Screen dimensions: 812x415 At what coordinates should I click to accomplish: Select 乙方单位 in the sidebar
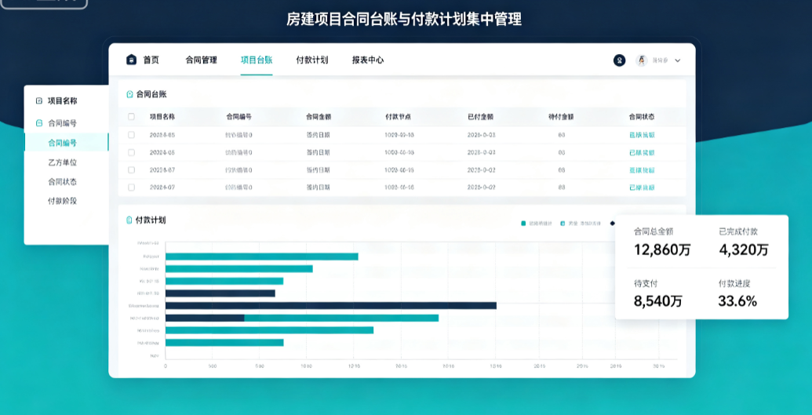[62, 162]
